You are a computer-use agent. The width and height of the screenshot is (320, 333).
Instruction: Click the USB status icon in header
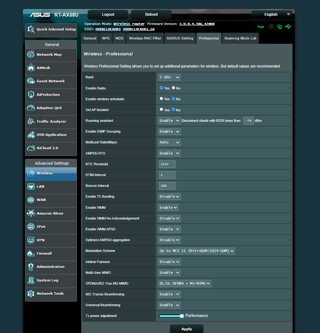click(288, 27)
